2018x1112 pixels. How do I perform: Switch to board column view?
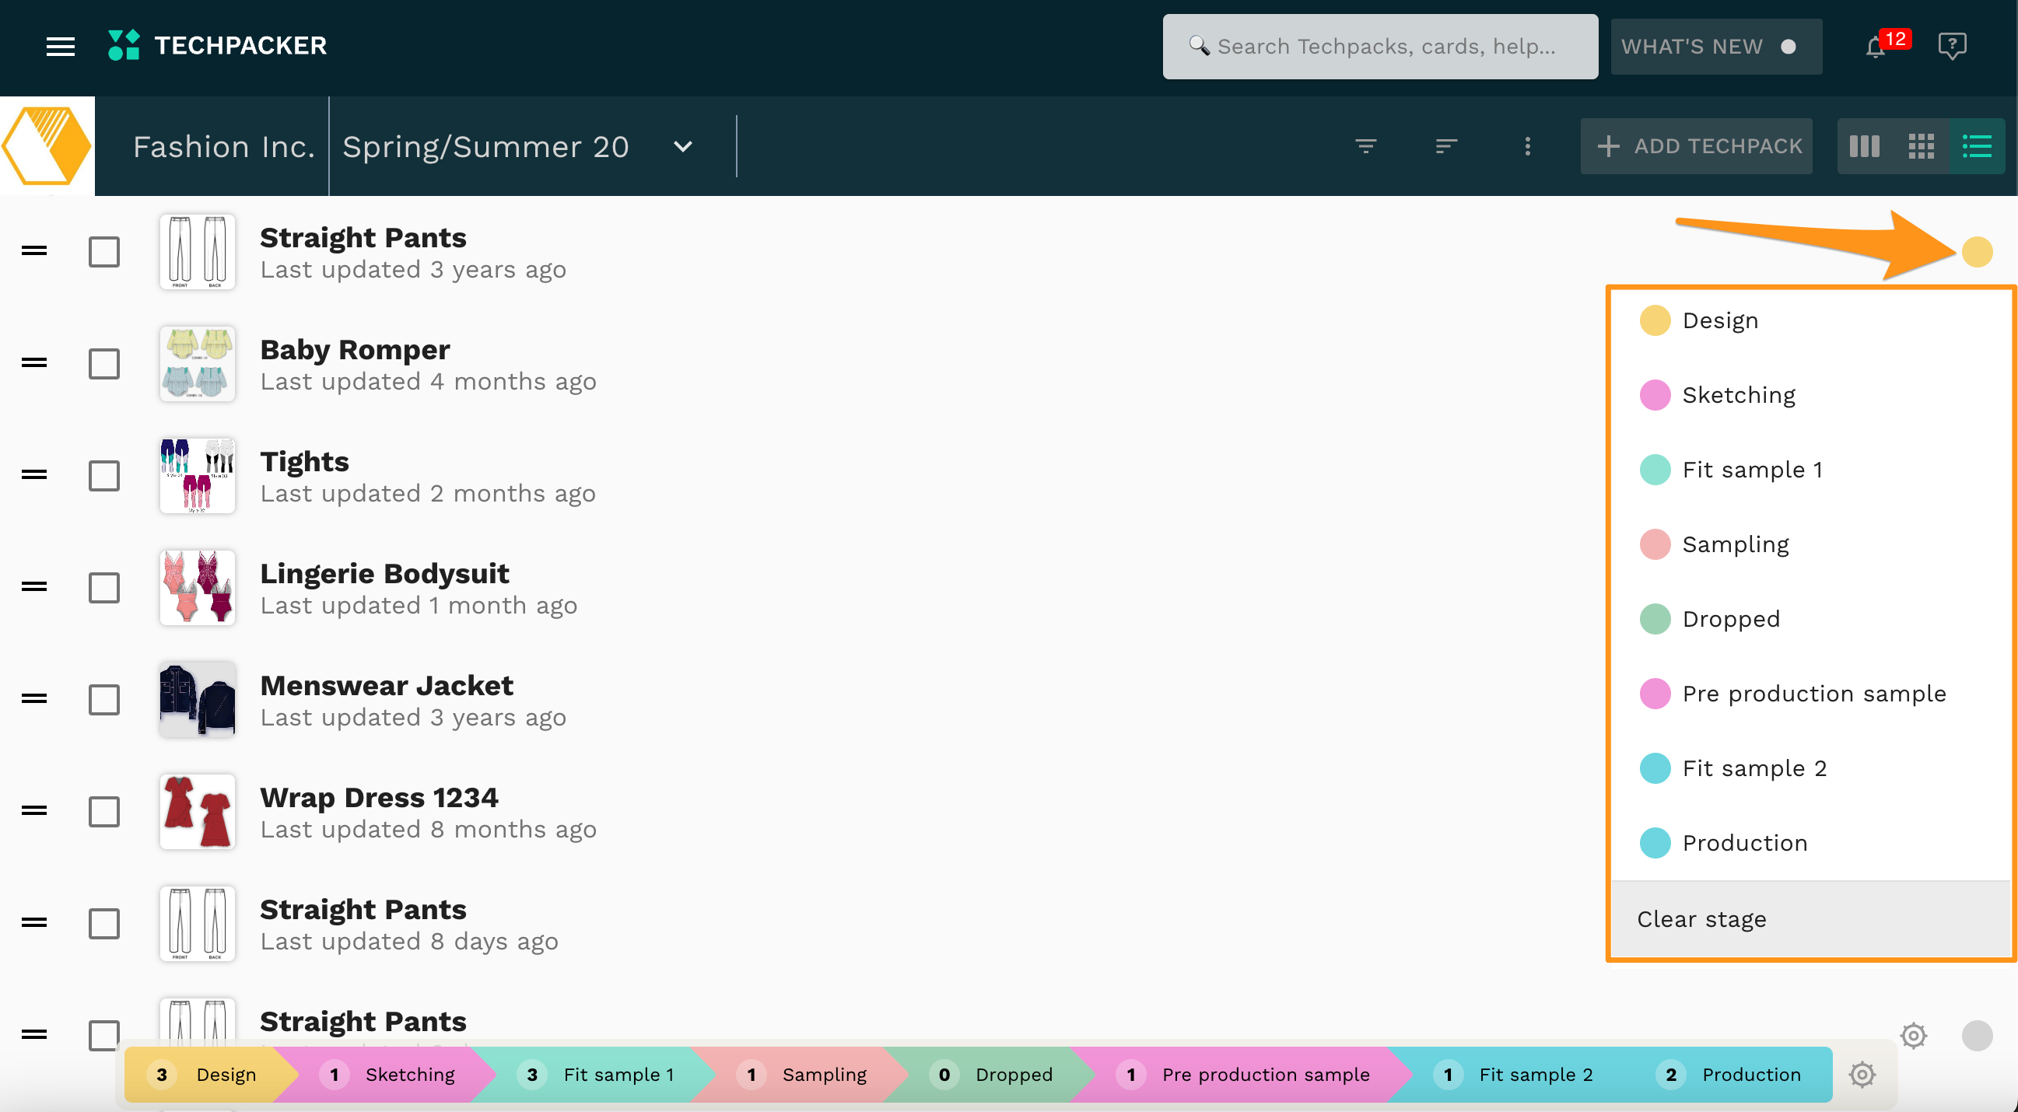pyautogui.click(x=1865, y=146)
